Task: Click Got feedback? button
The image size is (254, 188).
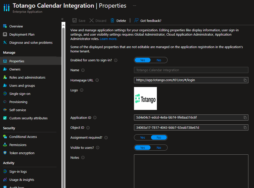Action: coord(148,21)
